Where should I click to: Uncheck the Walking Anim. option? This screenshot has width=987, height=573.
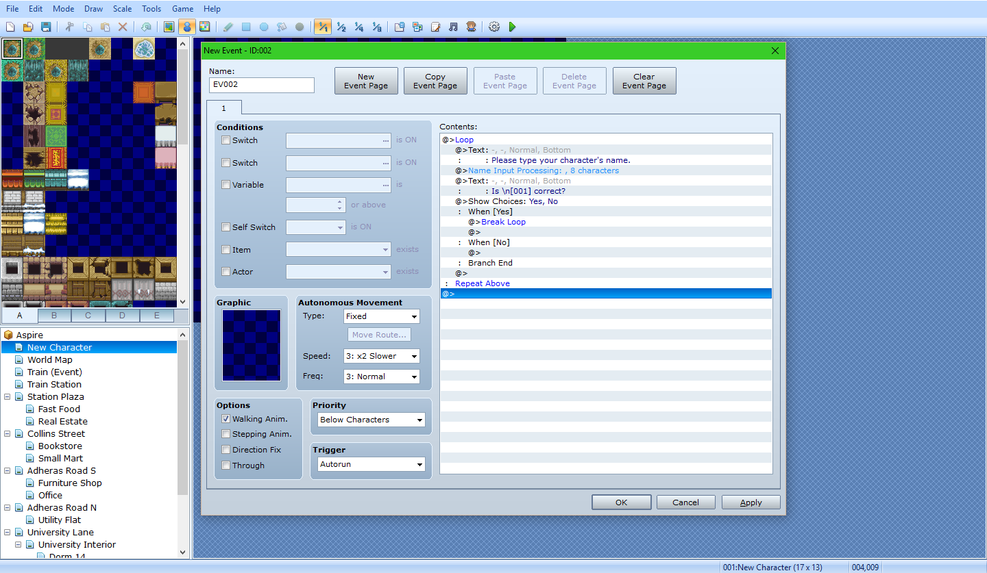[x=226, y=419]
